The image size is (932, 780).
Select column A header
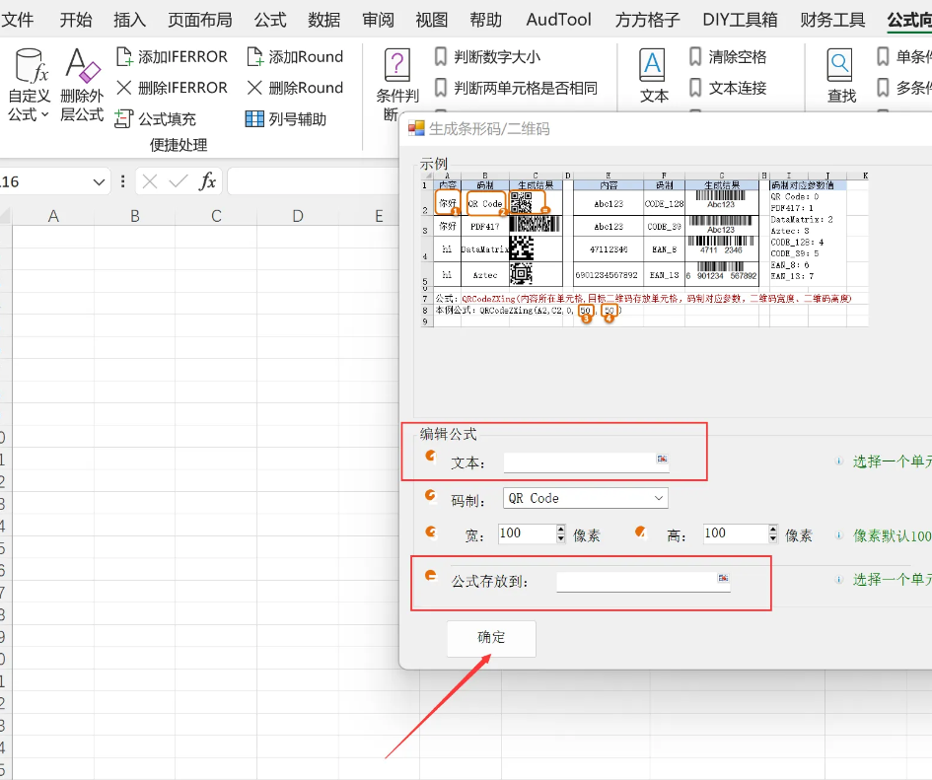pos(53,216)
